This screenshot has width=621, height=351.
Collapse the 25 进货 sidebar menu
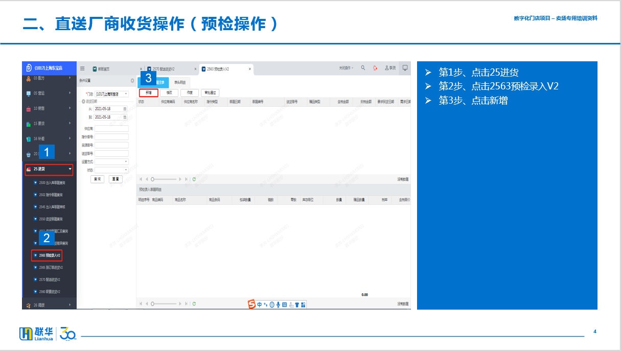pos(49,169)
